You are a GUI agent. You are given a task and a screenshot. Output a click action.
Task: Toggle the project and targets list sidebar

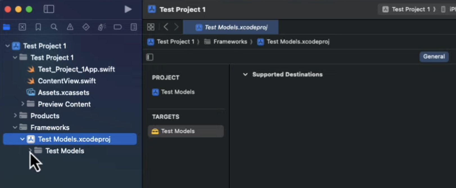point(150,57)
